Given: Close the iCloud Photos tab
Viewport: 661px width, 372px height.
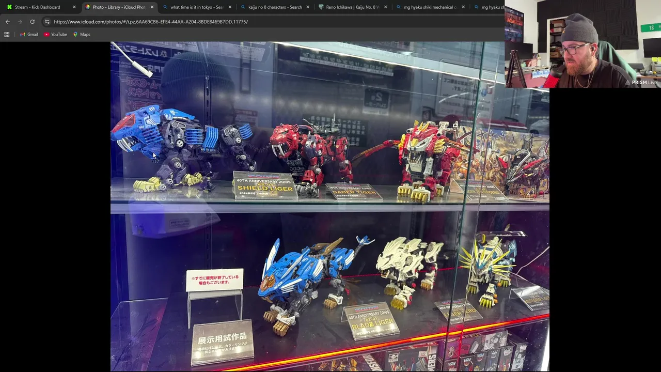Looking at the screenshot, I should click(x=152, y=7).
